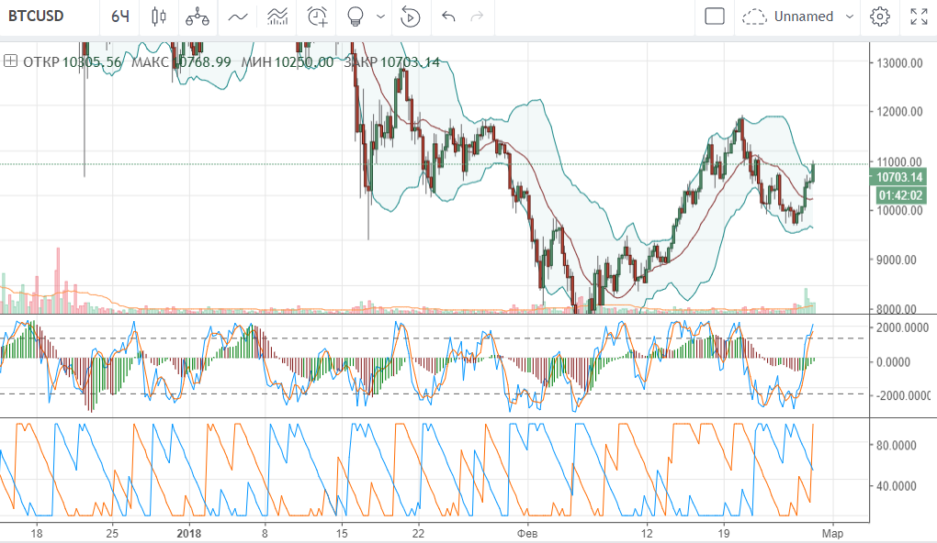The width and height of the screenshot is (937, 543).
Task: Enter fullscreen chart mode
Action: (x=918, y=17)
